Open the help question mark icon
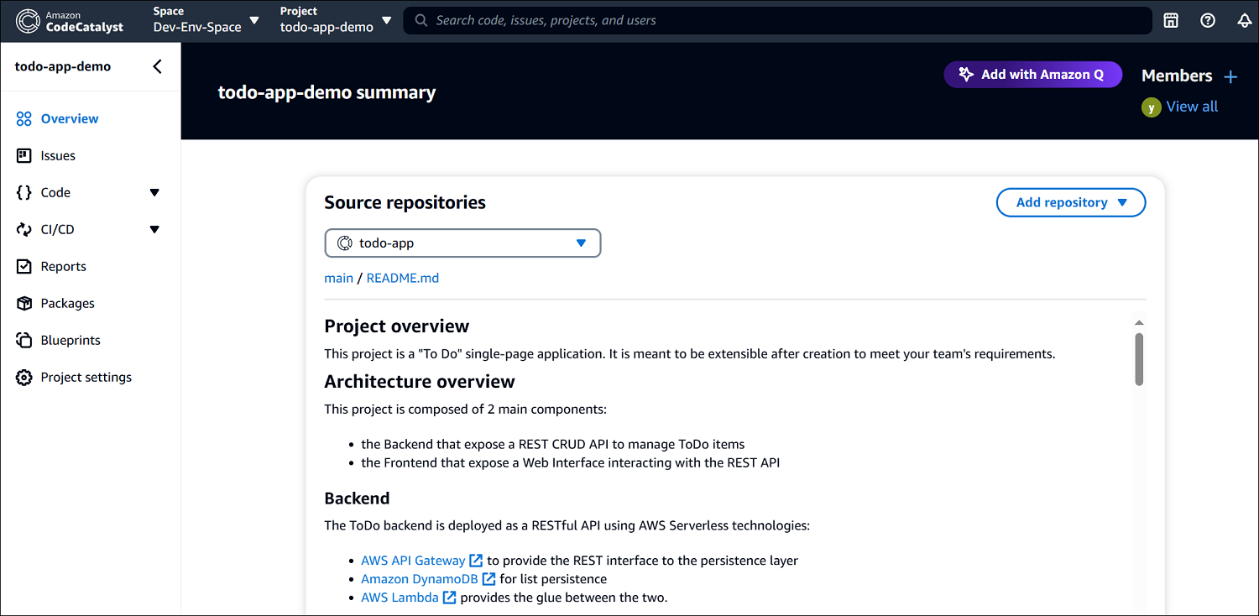The image size is (1259, 616). coord(1208,21)
